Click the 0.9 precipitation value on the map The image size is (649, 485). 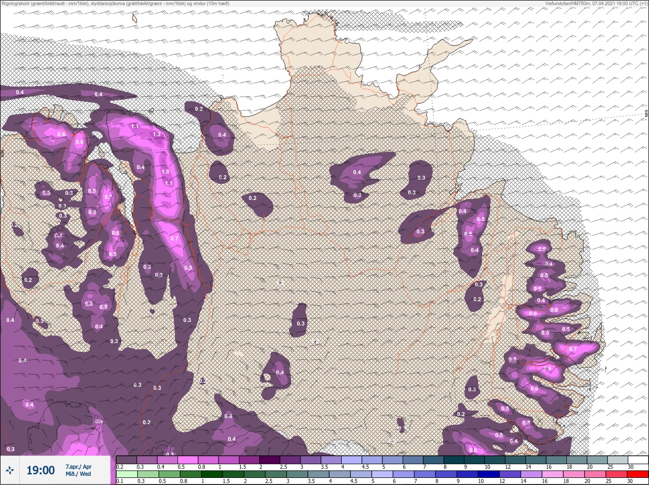tap(547, 369)
